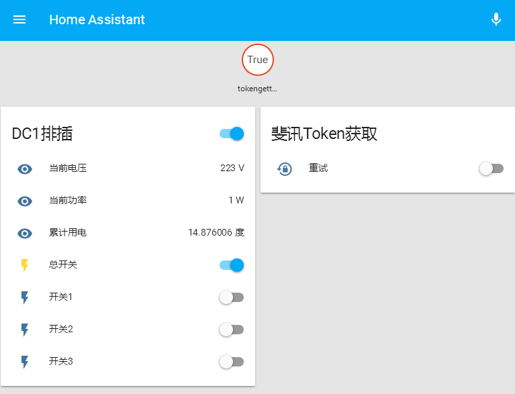Open the tokengett True state badge

point(258,60)
